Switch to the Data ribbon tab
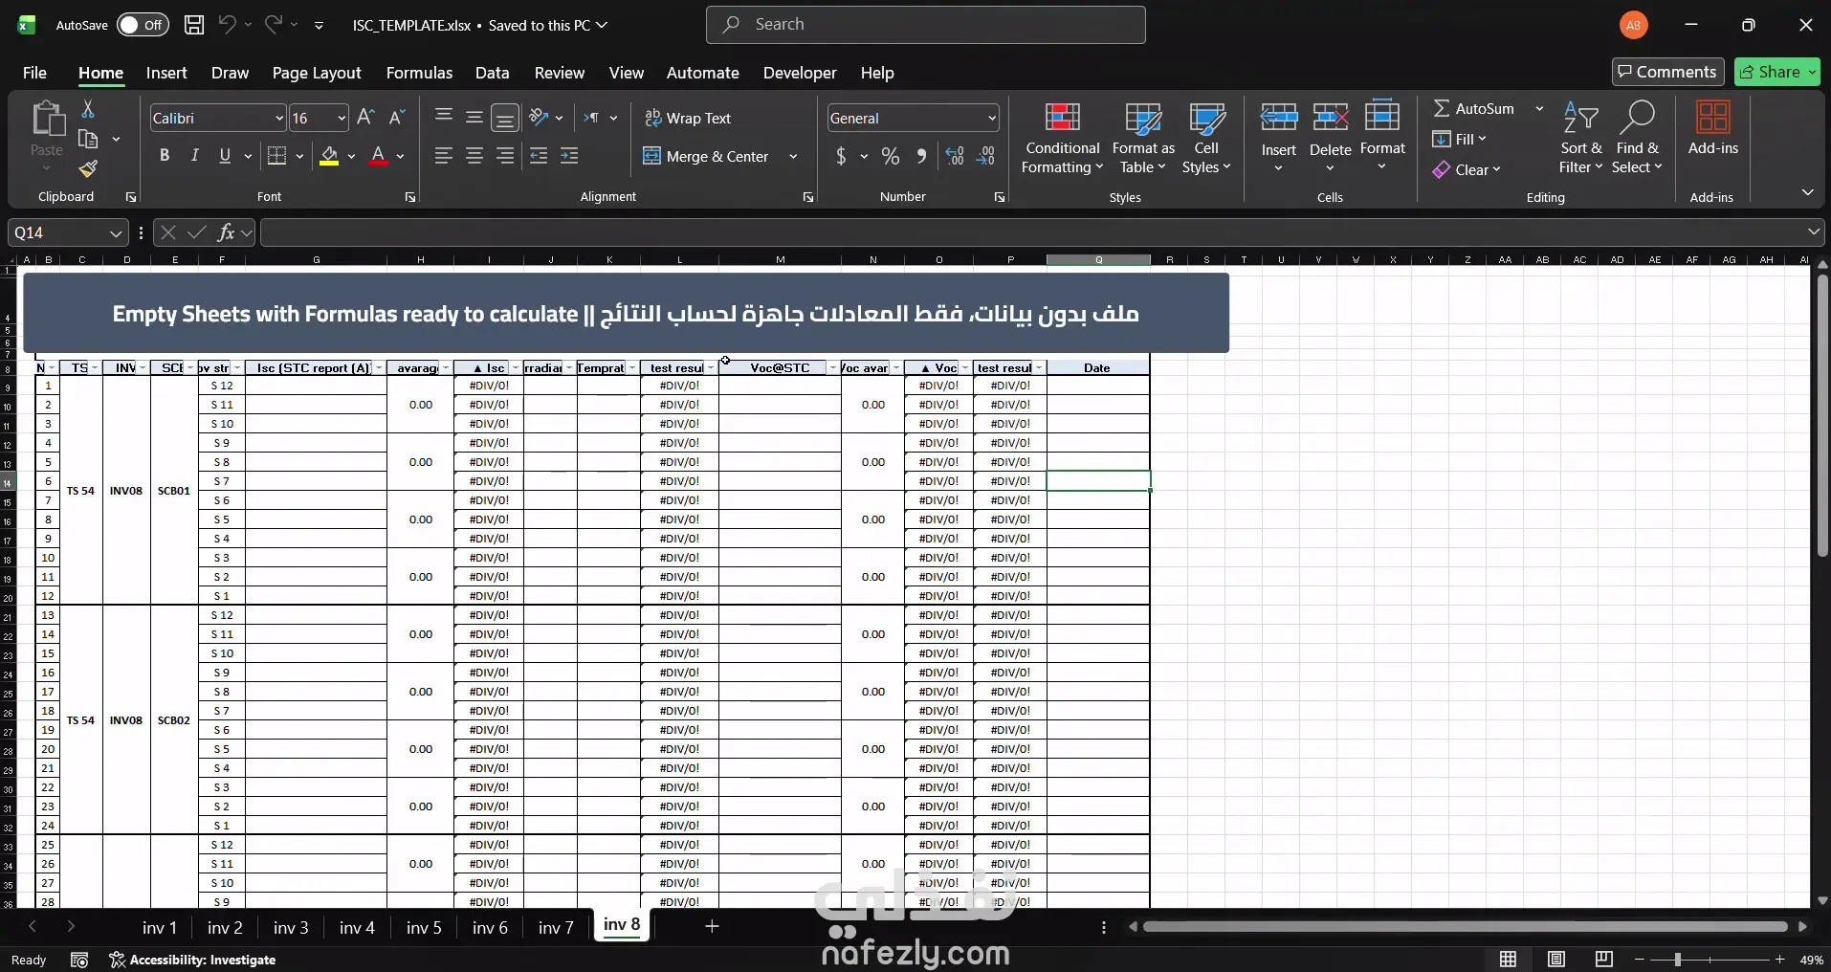Screen dimensions: 1831x972 coord(493,73)
